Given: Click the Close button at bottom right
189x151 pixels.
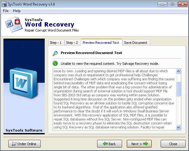Looking at the screenshot, I should click(173, 144).
